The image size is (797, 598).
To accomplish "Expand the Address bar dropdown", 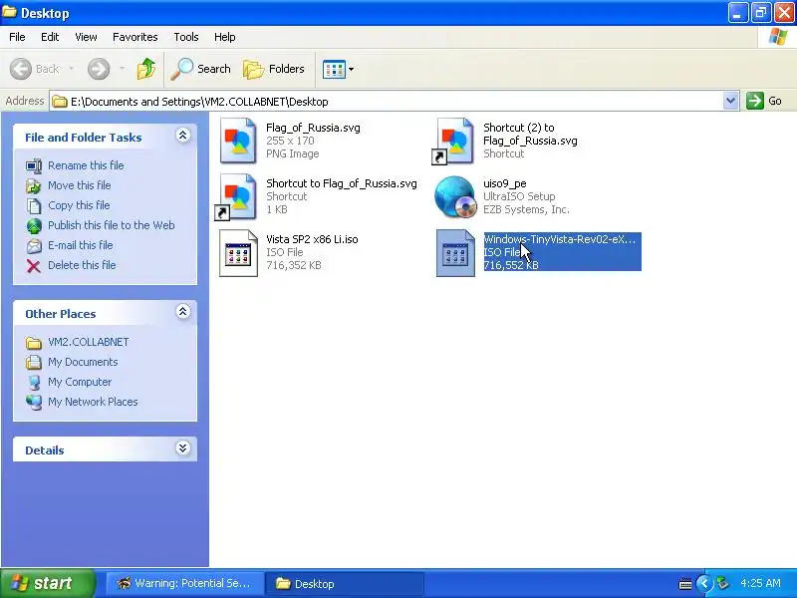I will pyautogui.click(x=730, y=101).
